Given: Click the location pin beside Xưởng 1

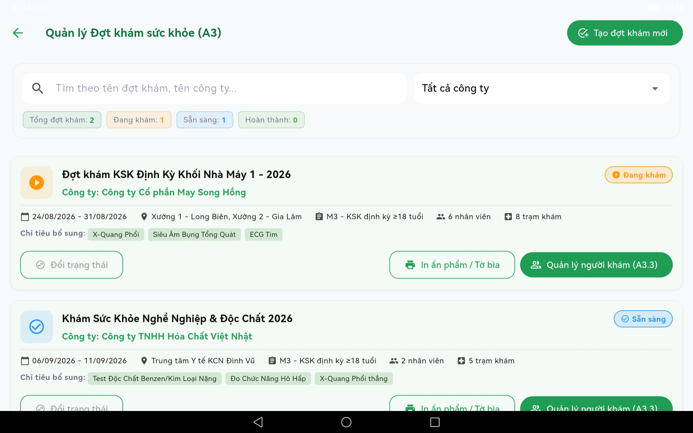Looking at the screenshot, I should pos(144,217).
